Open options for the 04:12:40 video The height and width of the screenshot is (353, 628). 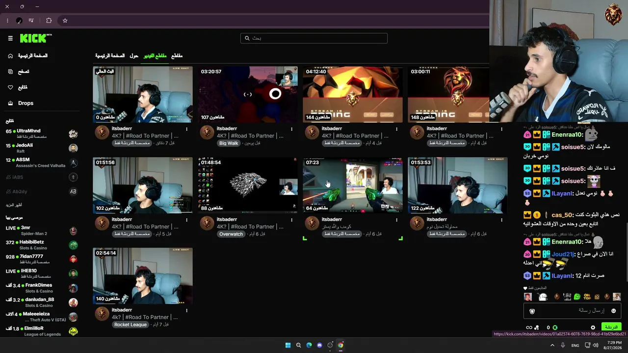(396, 129)
